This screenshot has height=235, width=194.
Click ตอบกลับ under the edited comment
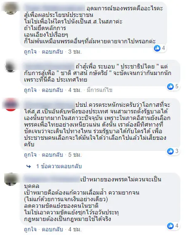point(53,90)
